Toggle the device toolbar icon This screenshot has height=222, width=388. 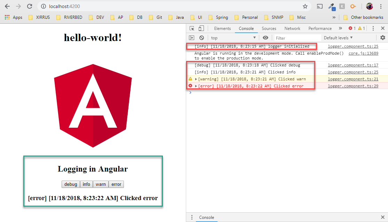(x=201, y=29)
